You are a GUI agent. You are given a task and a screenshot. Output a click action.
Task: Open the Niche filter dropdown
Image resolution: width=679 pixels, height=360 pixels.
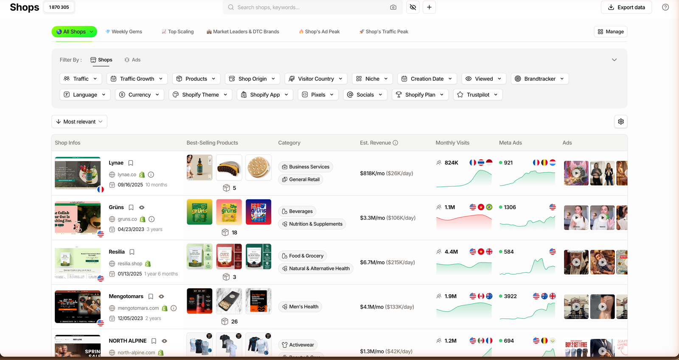click(372, 79)
